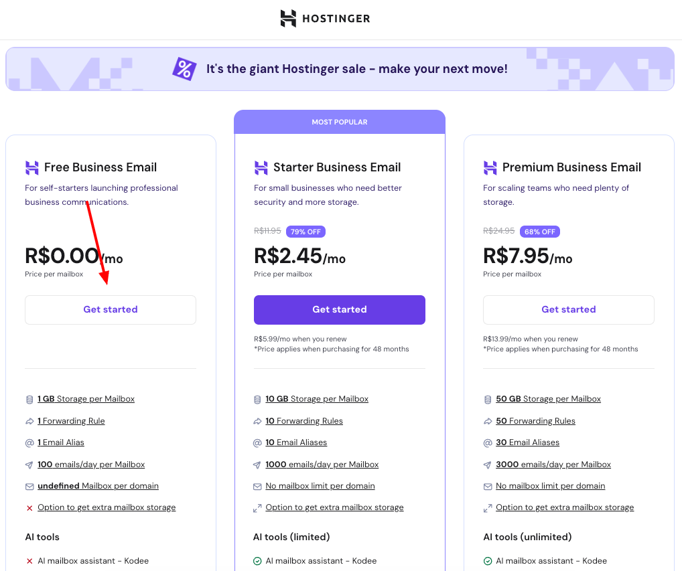Click No mailbox limit per domain in Starter

[x=320, y=486]
